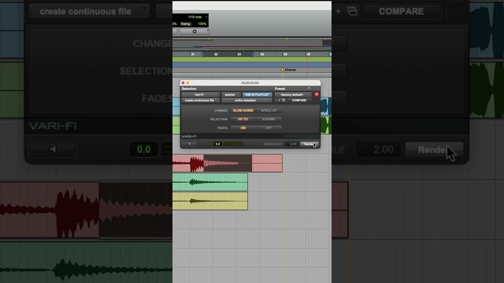Turn fades ON
Viewport: 504px width, 283px height.
[243, 128]
